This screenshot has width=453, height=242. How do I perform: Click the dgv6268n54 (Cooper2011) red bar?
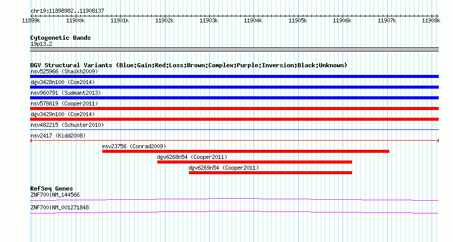coord(254,162)
